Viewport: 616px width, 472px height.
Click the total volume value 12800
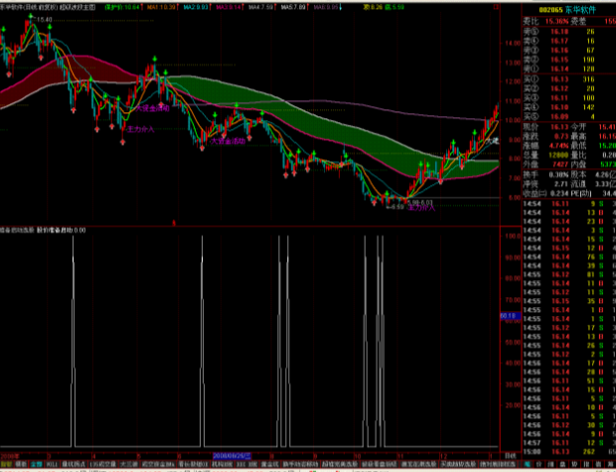(559, 155)
